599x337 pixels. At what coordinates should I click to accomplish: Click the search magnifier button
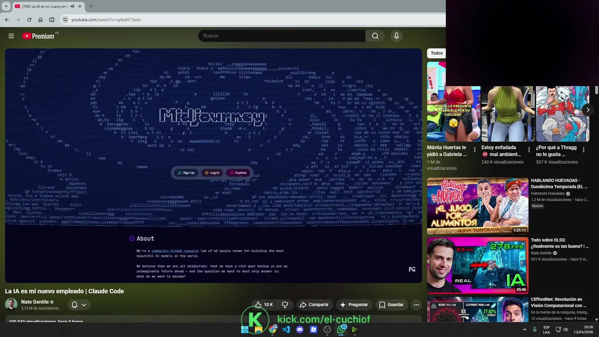[375, 36]
